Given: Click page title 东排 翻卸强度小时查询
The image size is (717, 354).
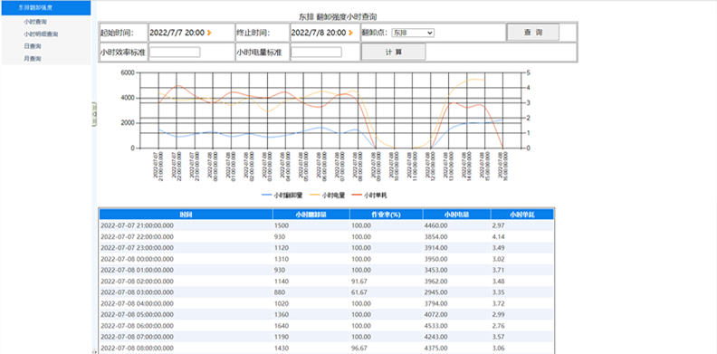Looking at the screenshot, I should point(338,16).
